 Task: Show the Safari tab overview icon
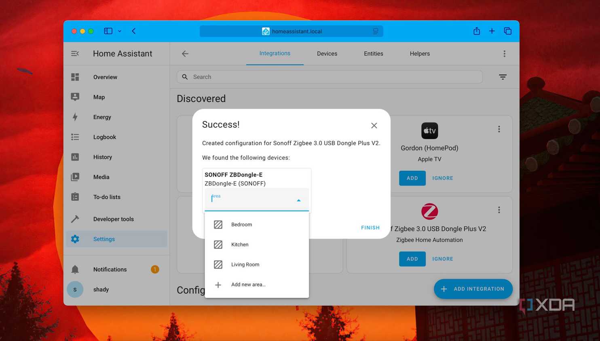[508, 31]
